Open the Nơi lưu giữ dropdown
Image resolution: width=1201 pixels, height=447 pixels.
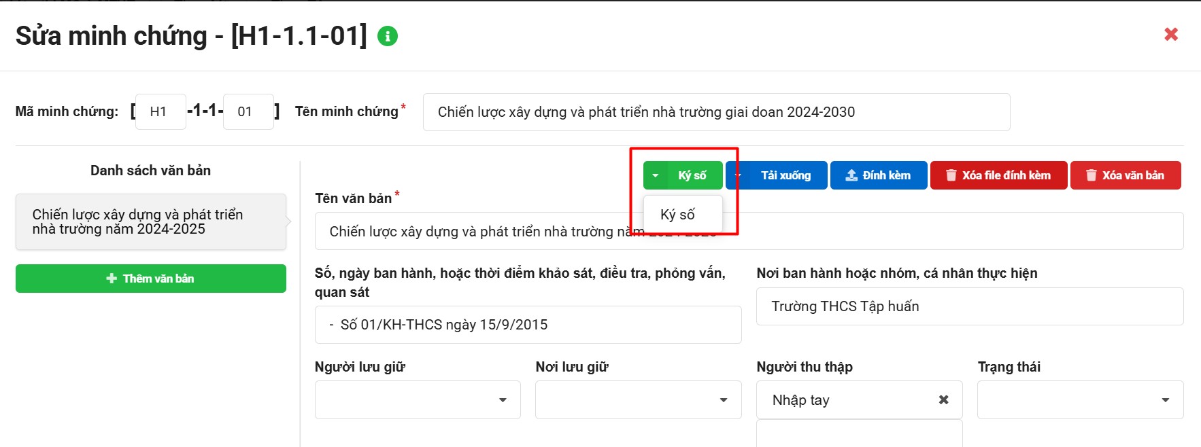pos(638,400)
